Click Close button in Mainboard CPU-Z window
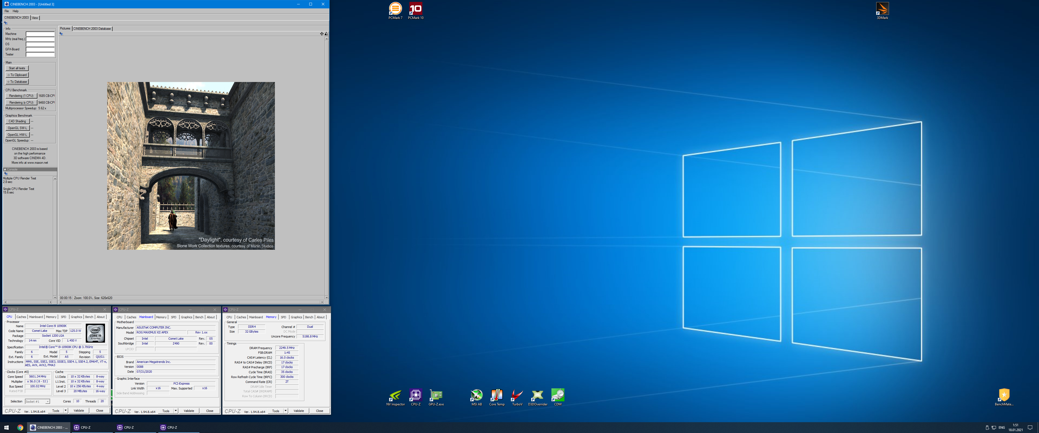The width and height of the screenshot is (1039, 433). click(x=210, y=411)
